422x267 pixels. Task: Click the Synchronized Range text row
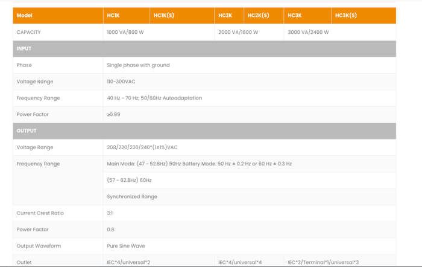coord(250,196)
